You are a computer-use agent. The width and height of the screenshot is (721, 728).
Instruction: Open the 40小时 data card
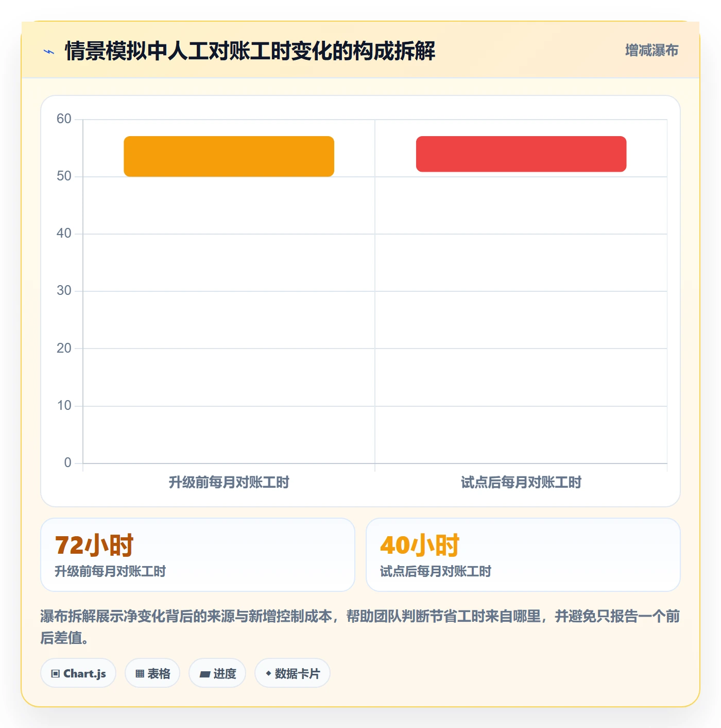(x=523, y=555)
